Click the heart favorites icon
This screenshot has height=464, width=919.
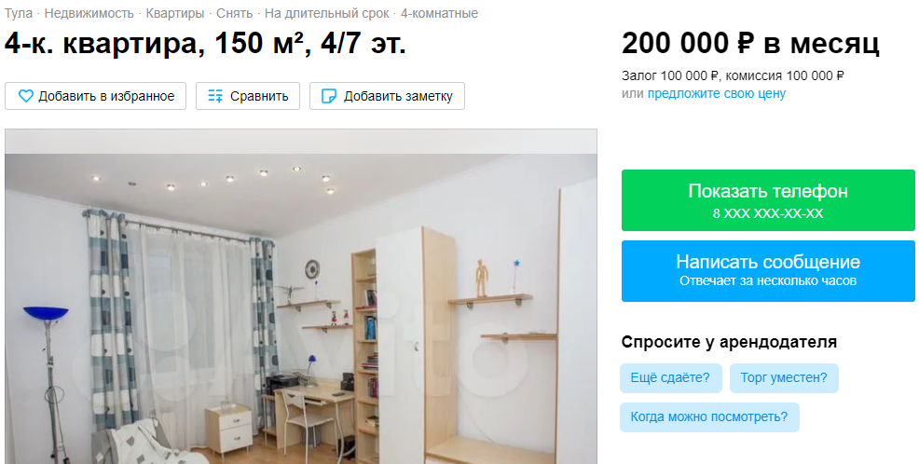pos(26,96)
